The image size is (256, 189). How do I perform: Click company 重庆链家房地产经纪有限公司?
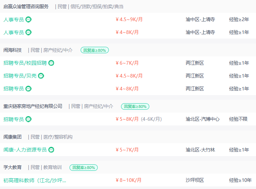[x=33, y=106]
